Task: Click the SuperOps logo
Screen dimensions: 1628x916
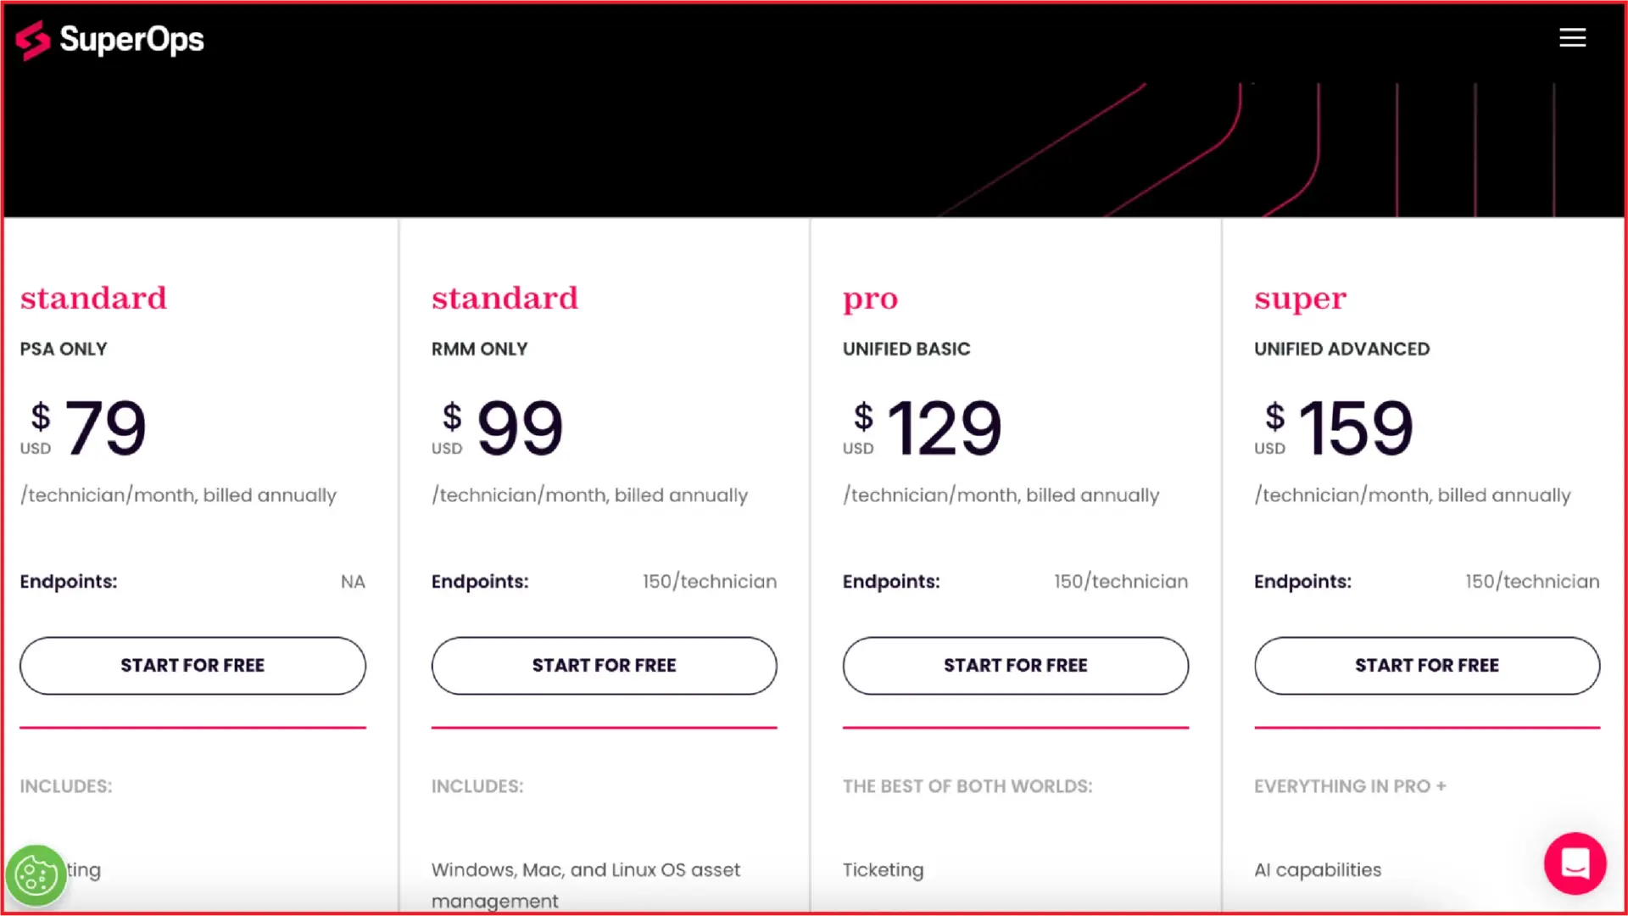Action: 109,39
